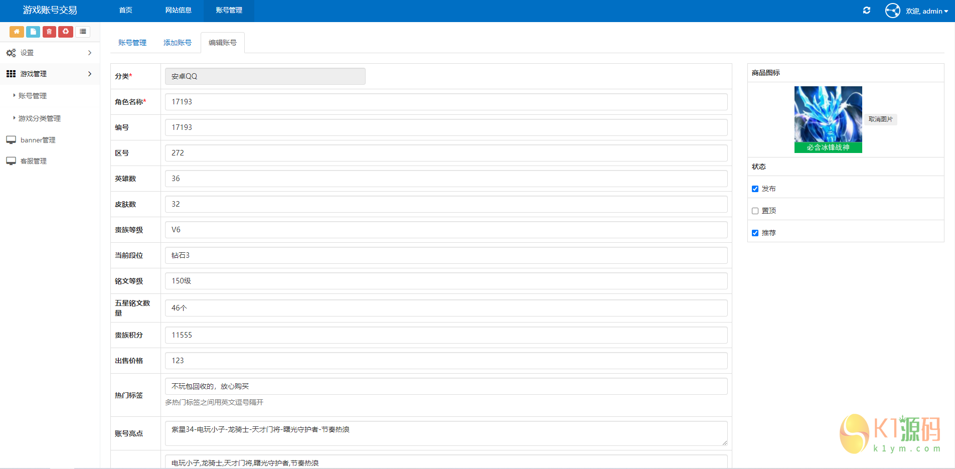This screenshot has width=955, height=469.
Task: Click the 取消图片 button
Action: click(881, 119)
